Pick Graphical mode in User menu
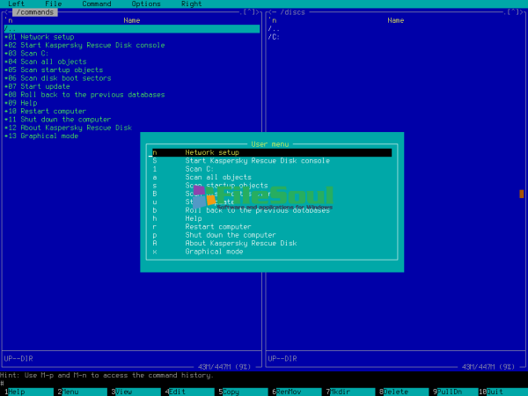This screenshot has width=528, height=396. coord(214,252)
